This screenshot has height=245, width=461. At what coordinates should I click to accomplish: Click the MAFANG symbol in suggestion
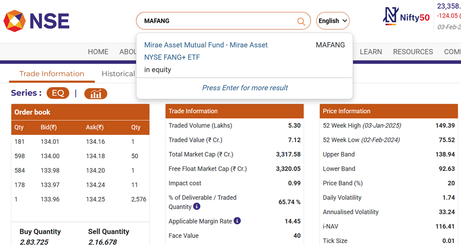tap(330, 45)
